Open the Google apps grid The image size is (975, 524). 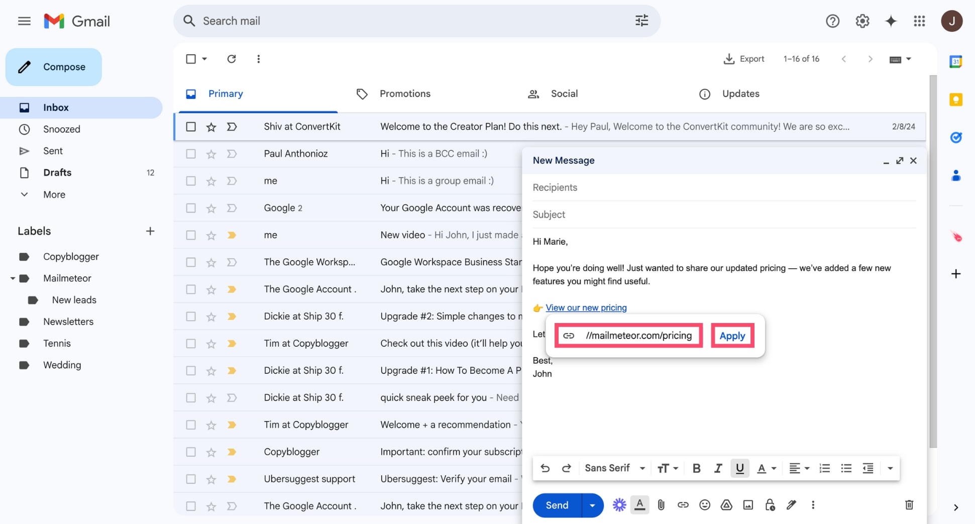click(x=919, y=21)
